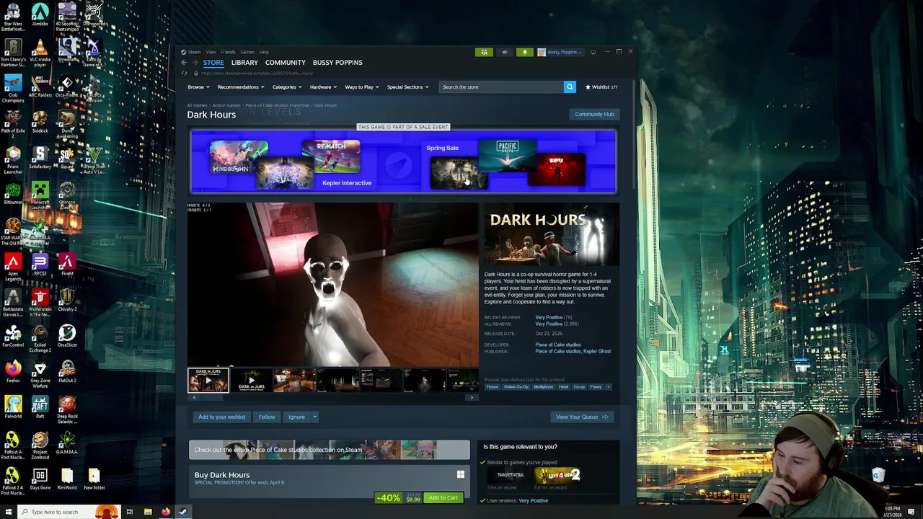Open the View menu

(x=211, y=52)
